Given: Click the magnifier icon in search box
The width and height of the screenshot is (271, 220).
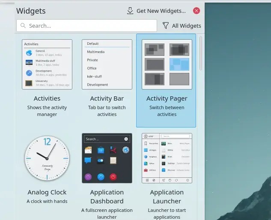Looking at the screenshot, I should click(23, 26).
